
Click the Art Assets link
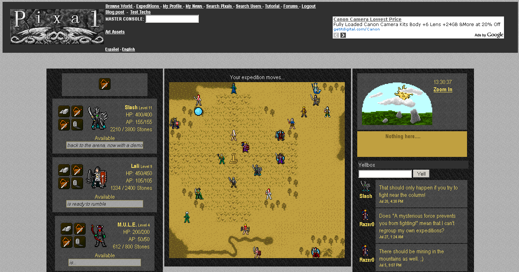(115, 32)
